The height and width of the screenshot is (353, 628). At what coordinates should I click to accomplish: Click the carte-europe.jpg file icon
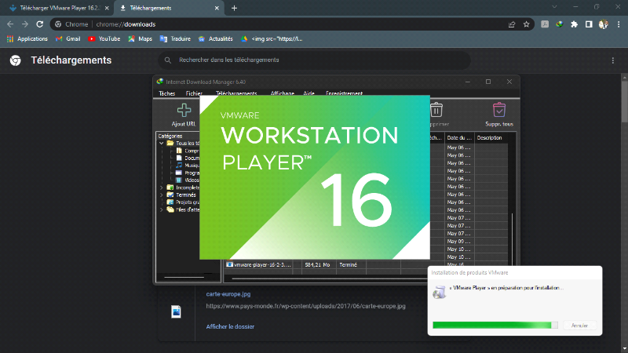[x=177, y=311]
